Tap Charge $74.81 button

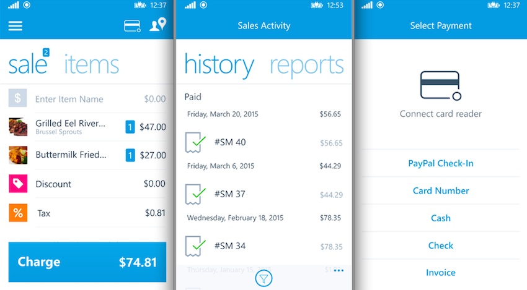tap(87, 262)
